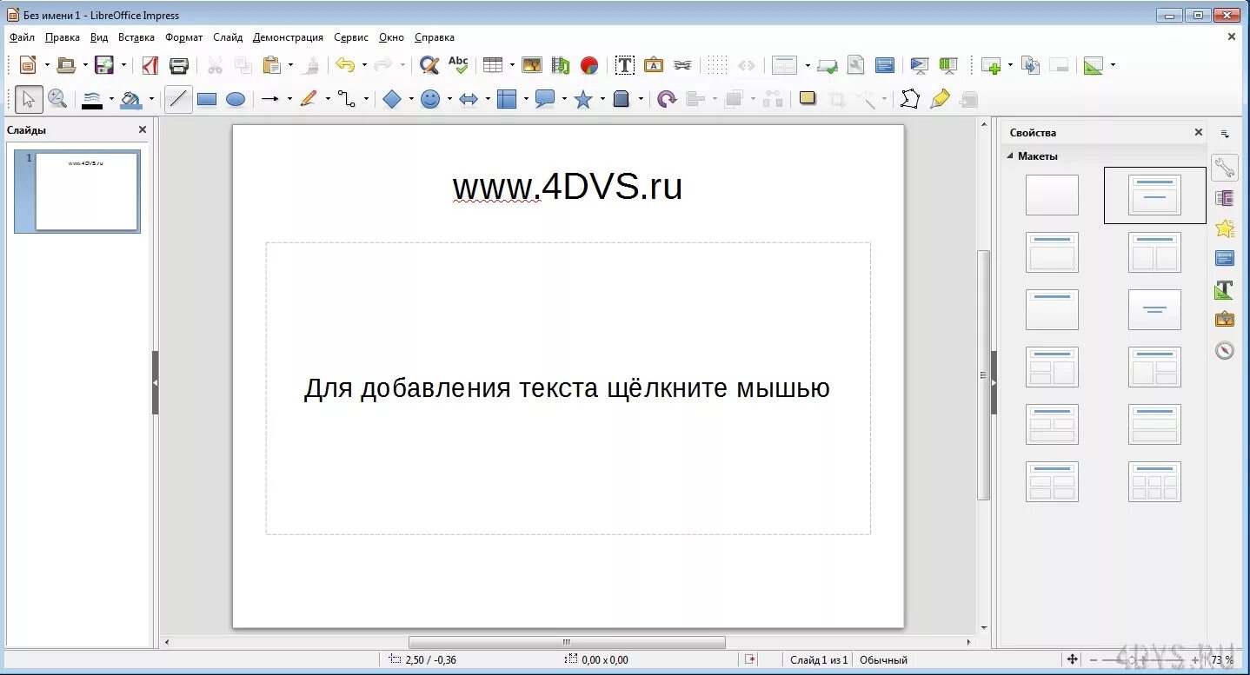Open Navigator compass sidebar tab
This screenshot has height=675, width=1250.
1225,350
